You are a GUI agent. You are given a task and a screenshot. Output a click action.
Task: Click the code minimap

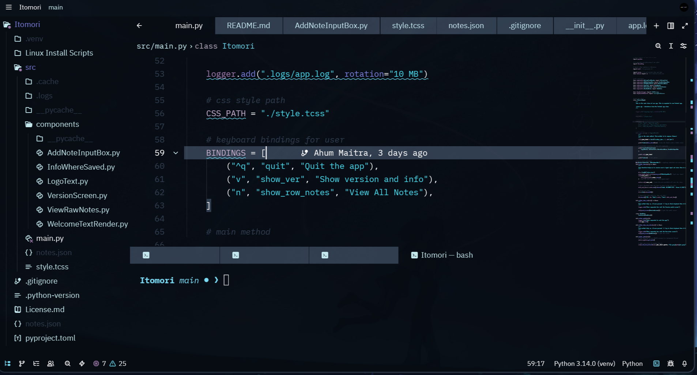click(659, 151)
